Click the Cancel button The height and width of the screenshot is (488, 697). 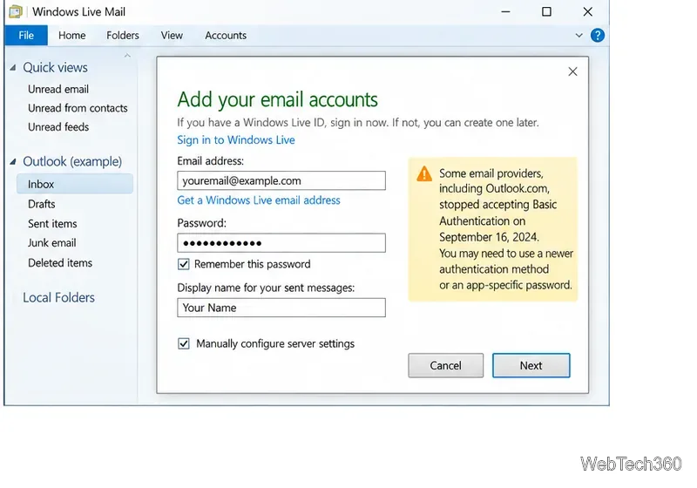[x=445, y=365]
